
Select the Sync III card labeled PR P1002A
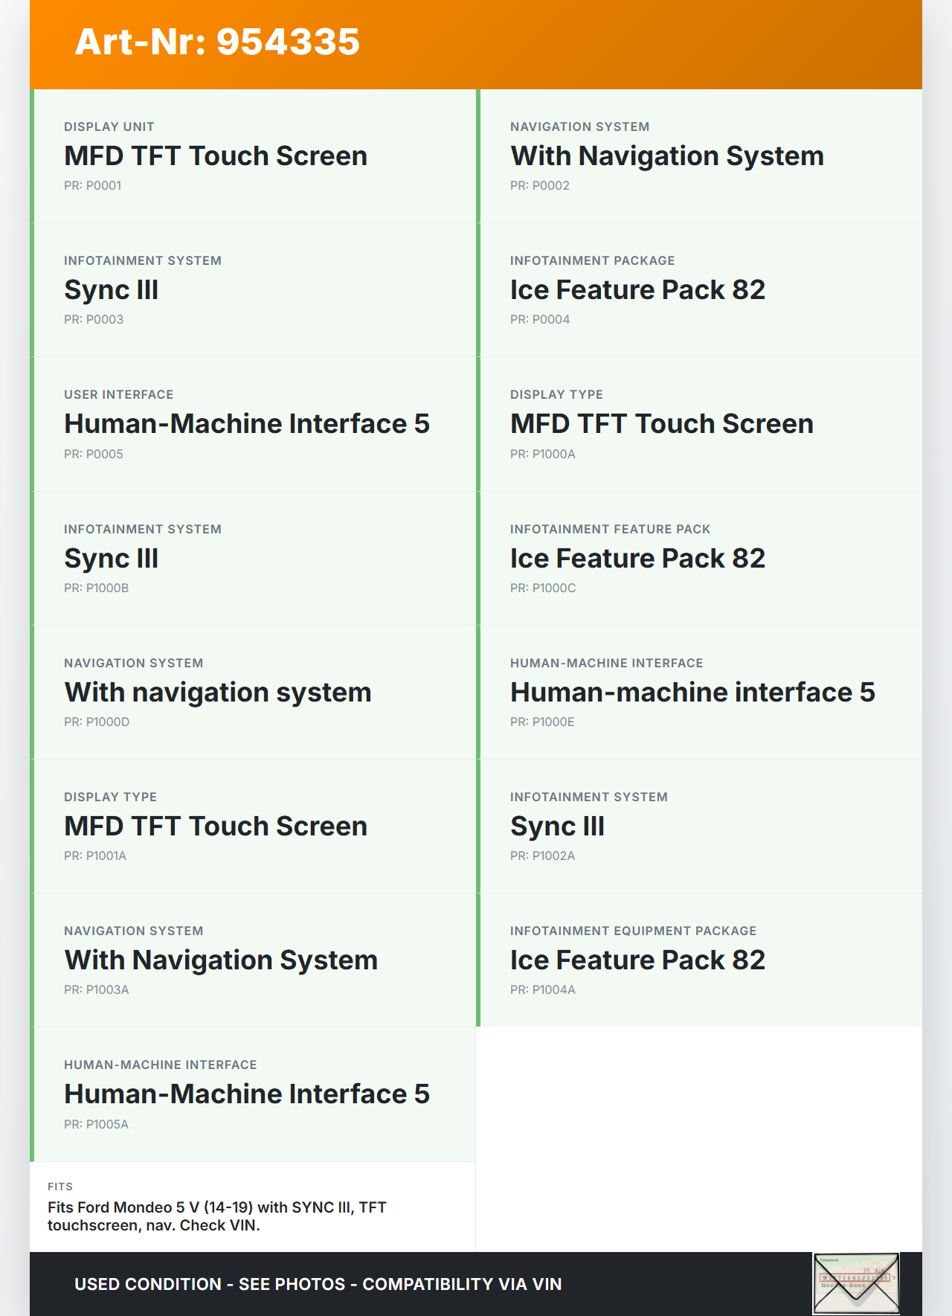click(x=700, y=826)
